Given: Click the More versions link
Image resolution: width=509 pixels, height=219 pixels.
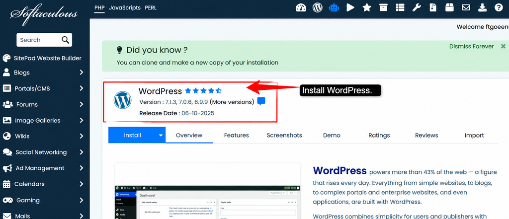Looking at the screenshot, I should pos(232,102).
